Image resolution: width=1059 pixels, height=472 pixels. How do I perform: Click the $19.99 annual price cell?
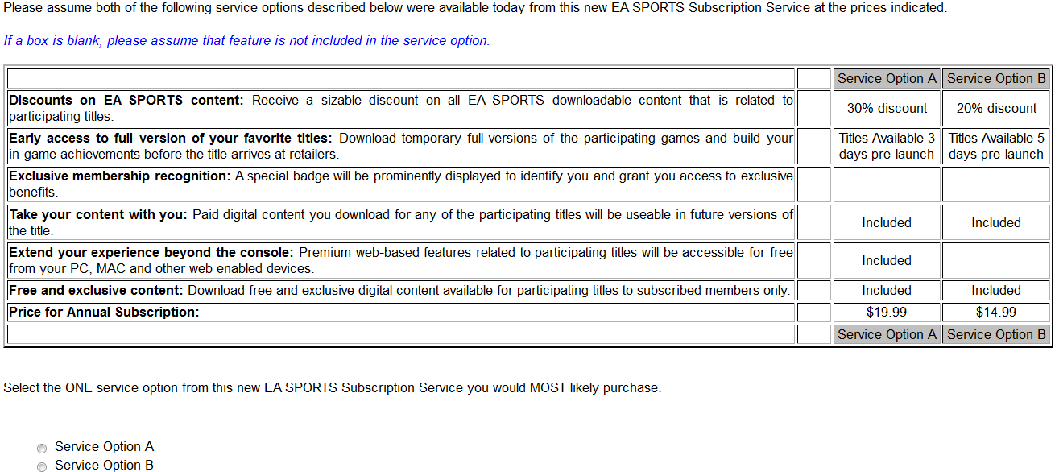887,312
